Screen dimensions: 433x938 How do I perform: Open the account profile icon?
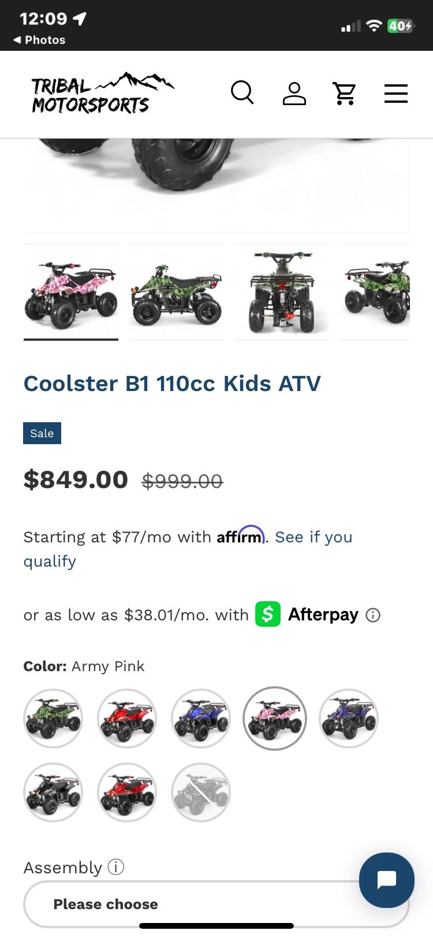[294, 93]
